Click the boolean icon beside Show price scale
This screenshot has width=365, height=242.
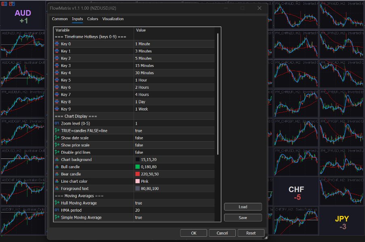coord(57,145)
